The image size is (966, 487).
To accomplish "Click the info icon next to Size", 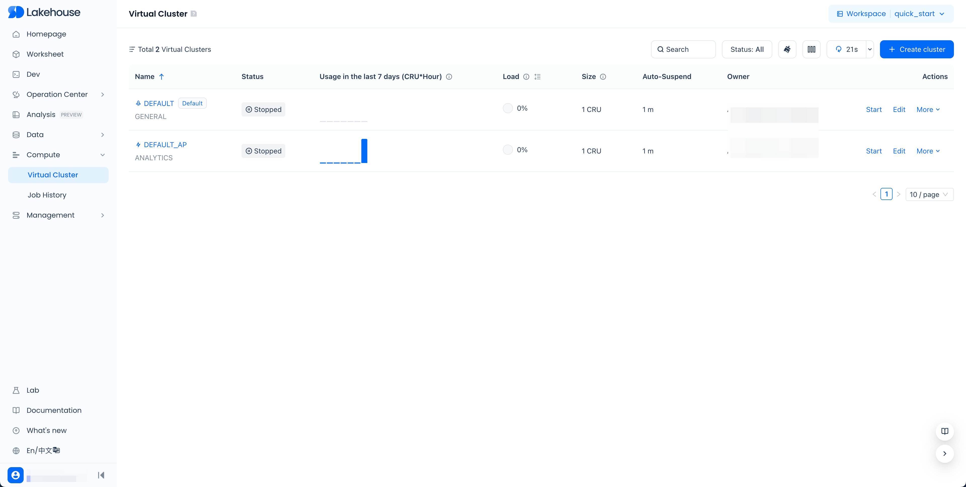I will click(x=603, y=77).
